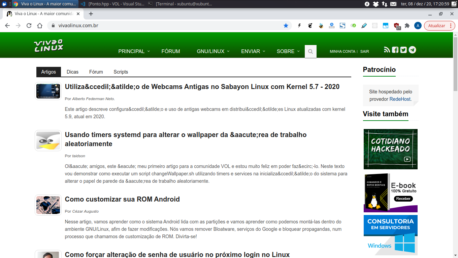Viewport: 458px width, 258px height.
Task: Reload the current page
Action: click(29, 26)
